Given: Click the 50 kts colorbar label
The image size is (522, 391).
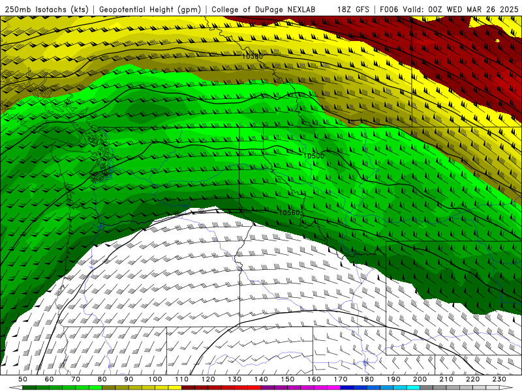Looking at the screenshot, I should pyautogui.click(x=23, y=379).
